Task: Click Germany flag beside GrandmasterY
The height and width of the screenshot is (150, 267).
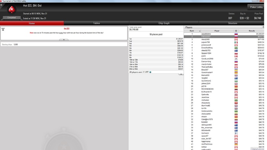Action: pyautogui.click(x=236, y=73)
